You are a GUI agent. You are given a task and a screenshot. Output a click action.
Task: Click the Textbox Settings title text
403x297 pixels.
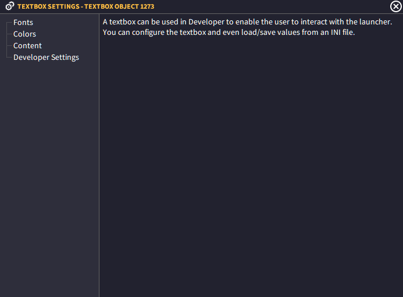pos(86,6)
